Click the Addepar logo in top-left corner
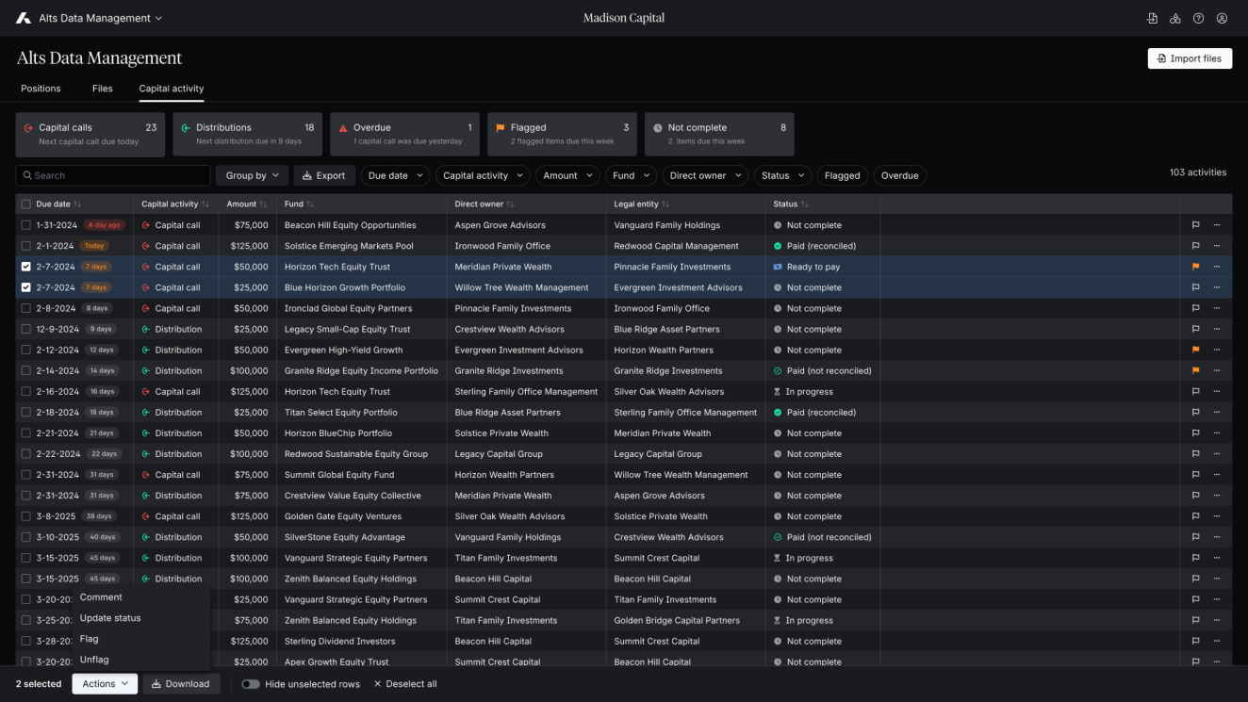The width and height of the screenshot is (1248, 702). coord(23,18)
